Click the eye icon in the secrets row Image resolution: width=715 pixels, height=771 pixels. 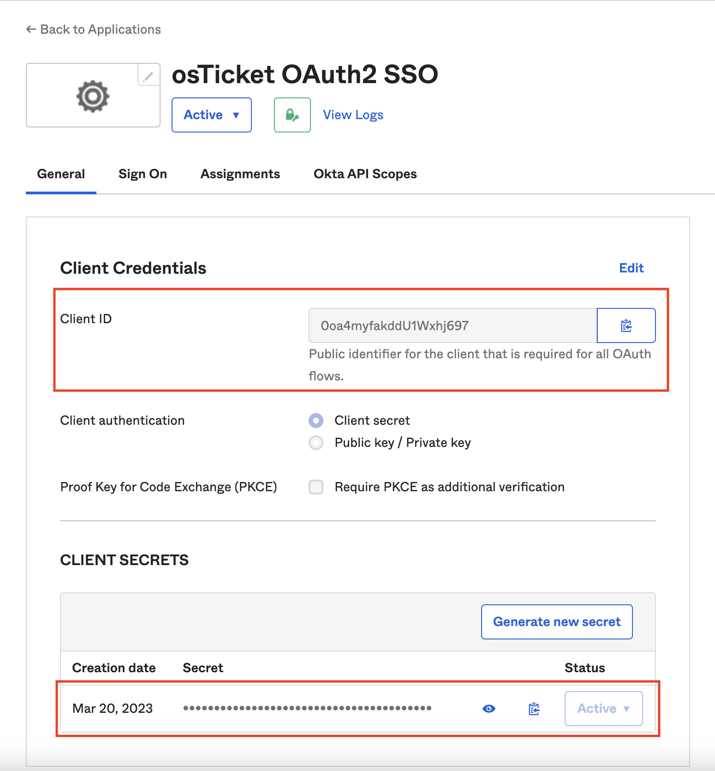click(489, 708)
